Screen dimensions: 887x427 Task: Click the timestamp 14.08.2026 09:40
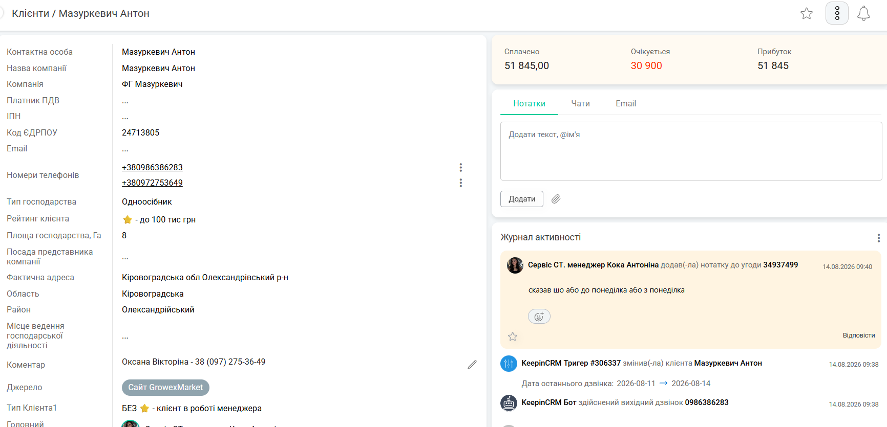click(x=847, y=267)
